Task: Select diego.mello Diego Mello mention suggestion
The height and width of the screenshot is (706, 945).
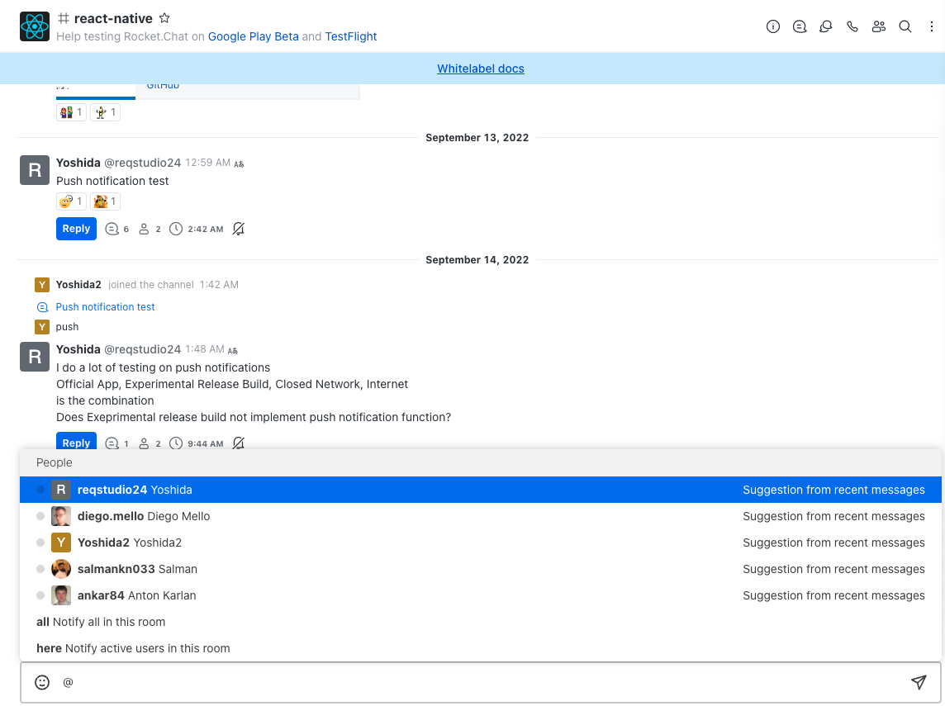Action: 480,516
